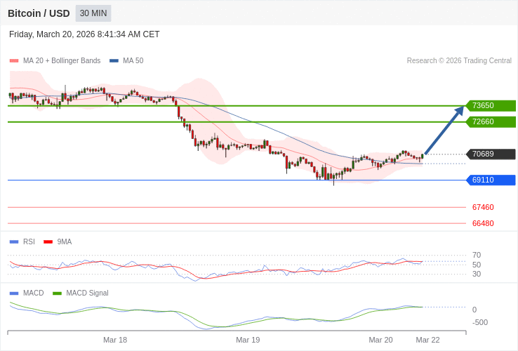The width and height of the screenshot is (518, 351).
Task: Click the MACD Signal legend swatch
Action: [57, 293]
